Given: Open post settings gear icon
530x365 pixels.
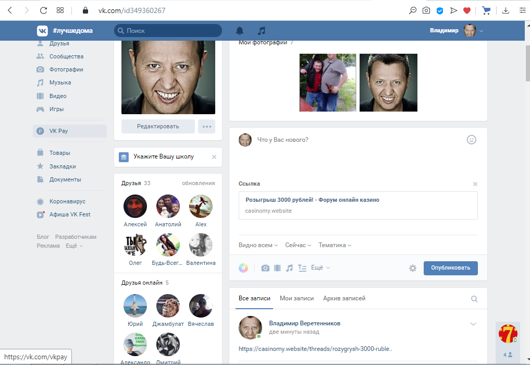Looking at the screenshot, I should (x=413, y=268).
